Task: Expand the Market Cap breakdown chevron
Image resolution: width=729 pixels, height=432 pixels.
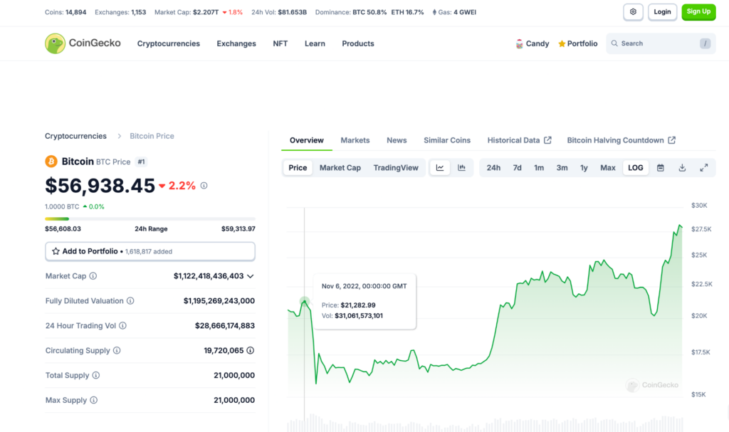Action: 250,276
